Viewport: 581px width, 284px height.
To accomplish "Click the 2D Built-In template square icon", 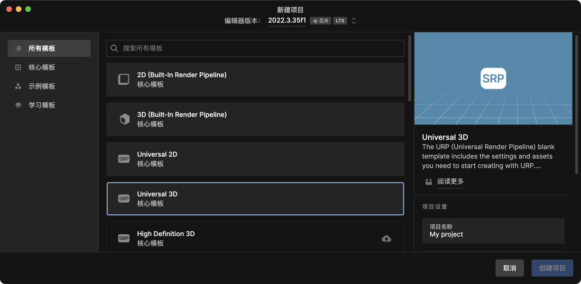I will (x=124, y=80).
